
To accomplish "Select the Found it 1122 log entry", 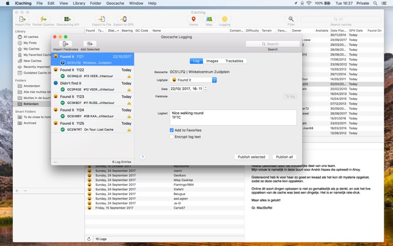I will (x=92, y=73).
